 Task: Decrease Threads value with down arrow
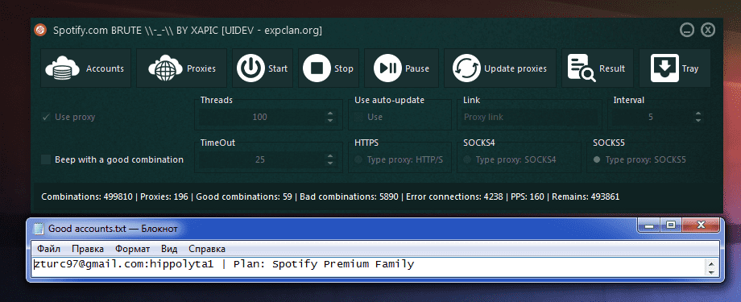point(330,121)
